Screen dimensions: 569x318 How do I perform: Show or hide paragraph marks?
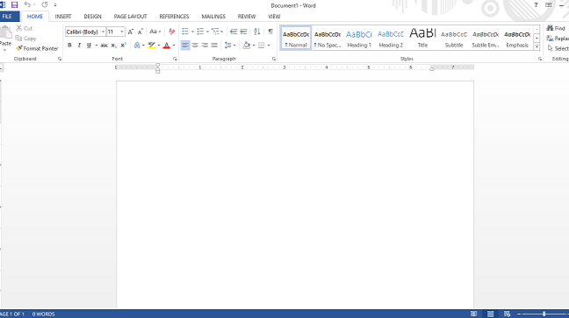pos(270,32)
